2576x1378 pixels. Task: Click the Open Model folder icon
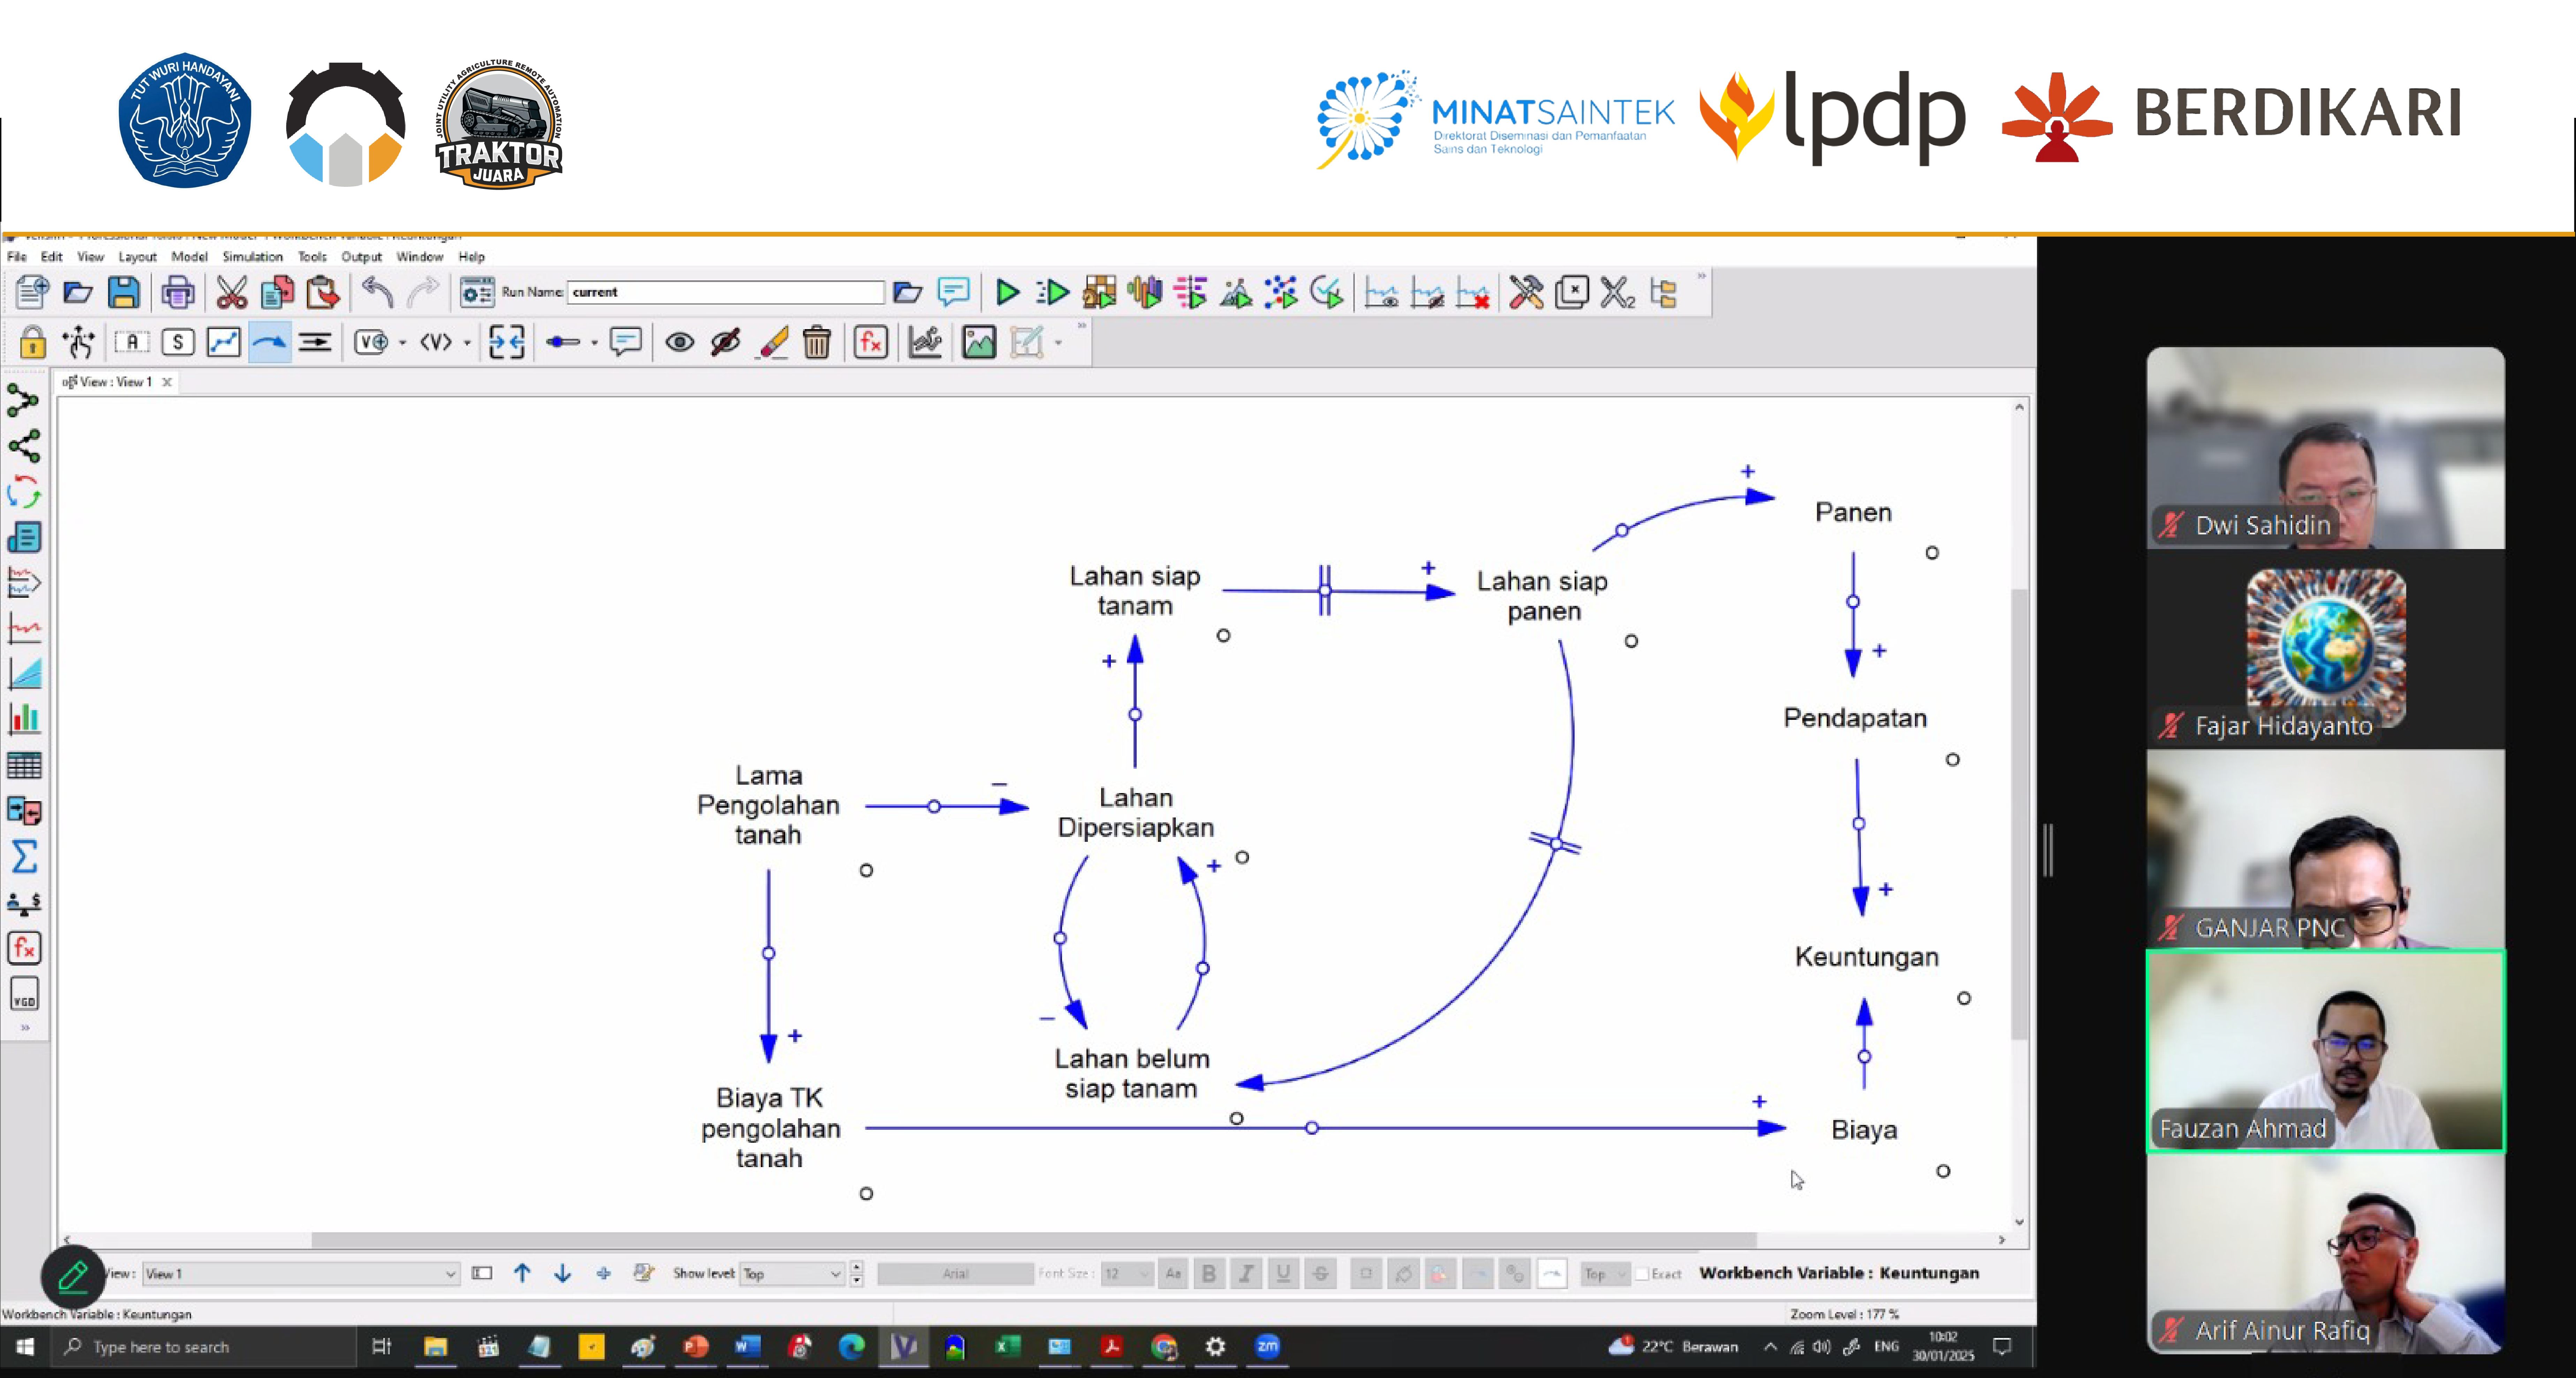78,292
